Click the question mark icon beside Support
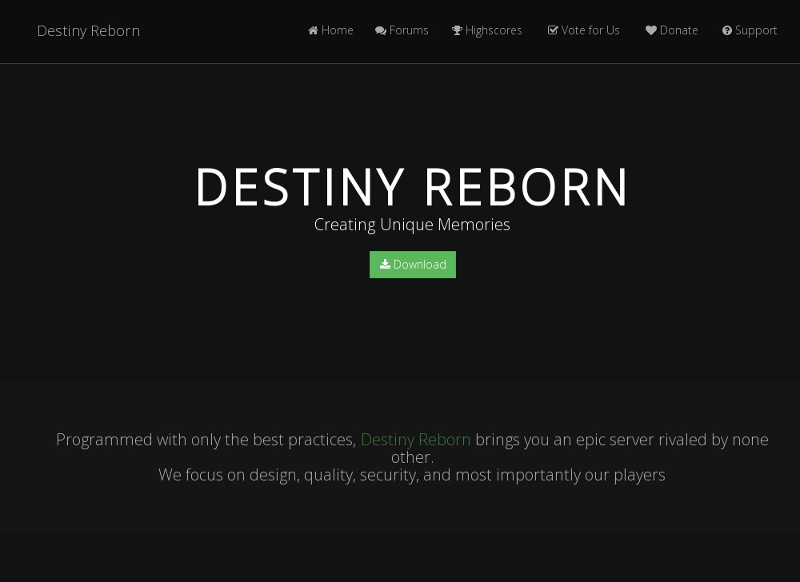This screenshot has width=800, height=582. [x=727, y=30]
